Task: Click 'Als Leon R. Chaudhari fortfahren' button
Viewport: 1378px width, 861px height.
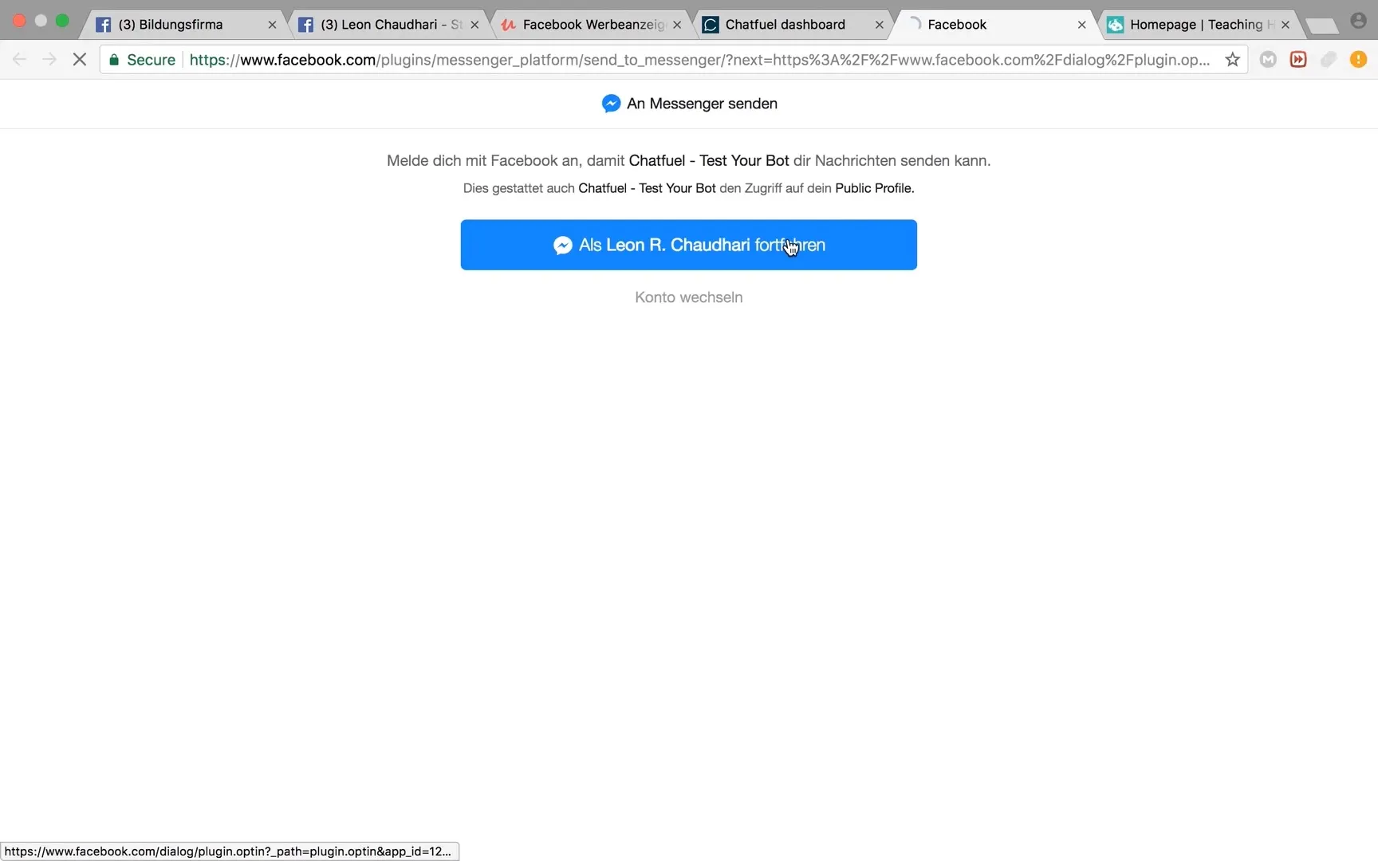Action: pyautogui.click(x=688, y=245)
